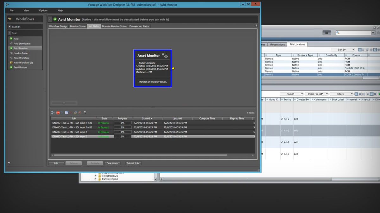Switch to the Workflow Design tab
Image resolution: width=380 pixels, height=213 pixels.
pyautogui.click(x=58, y=26)
